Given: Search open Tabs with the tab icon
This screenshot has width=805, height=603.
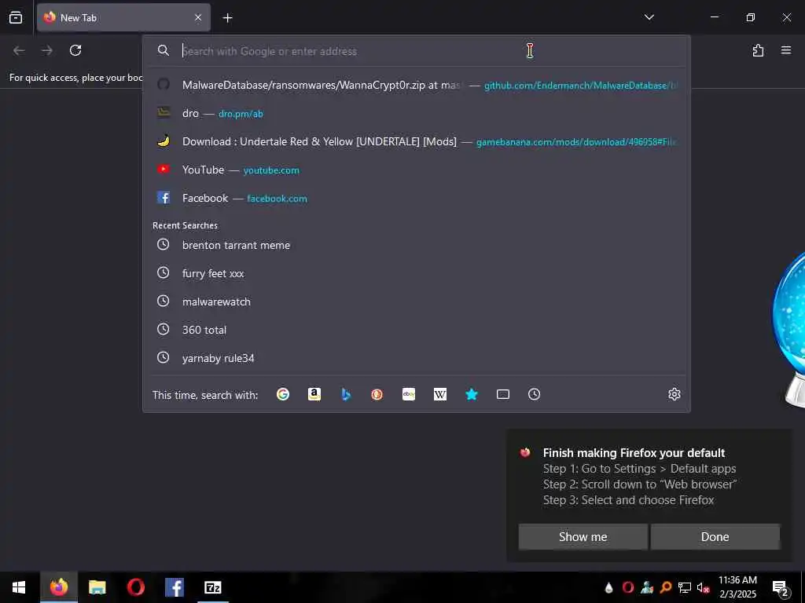Looking at the screenshot, I should tap(502, 394).
